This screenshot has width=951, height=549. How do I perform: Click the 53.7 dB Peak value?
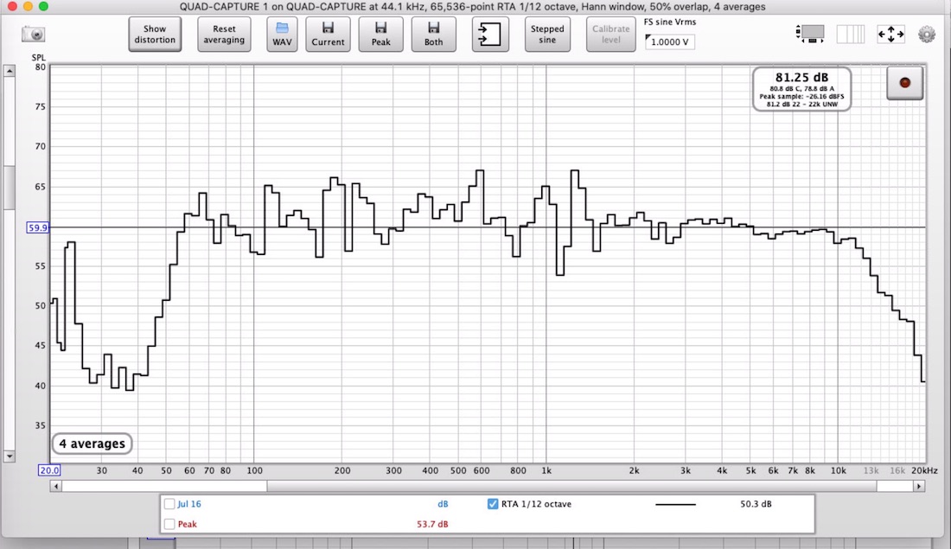[x=432, y=524]
